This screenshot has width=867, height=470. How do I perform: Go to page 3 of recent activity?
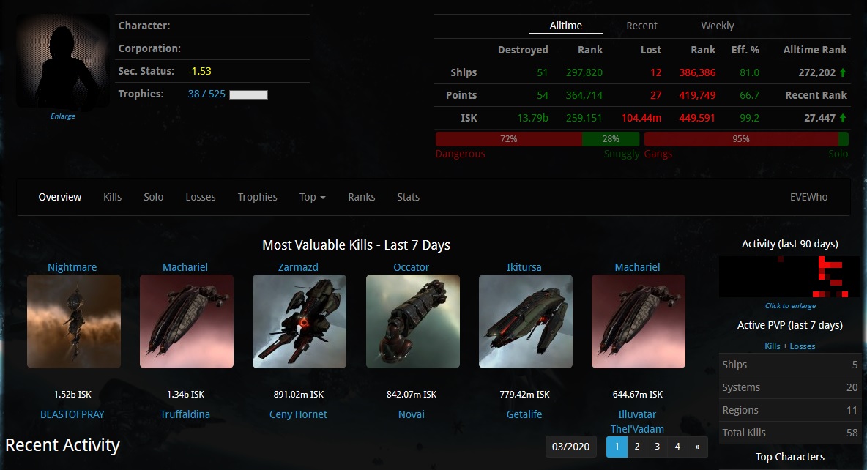pos(658,447)
